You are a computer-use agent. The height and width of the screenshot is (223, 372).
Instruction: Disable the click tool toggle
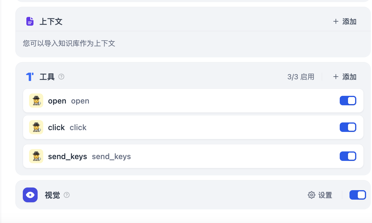tap(348, 127)
